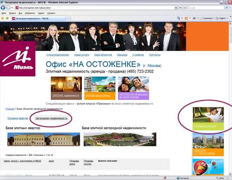Click the Home page icon in the command bar
Image resolution: width=232 pixels, height=180 pixels.
179,18
